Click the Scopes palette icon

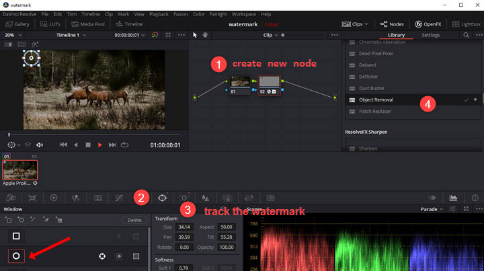tap(452, 198)
